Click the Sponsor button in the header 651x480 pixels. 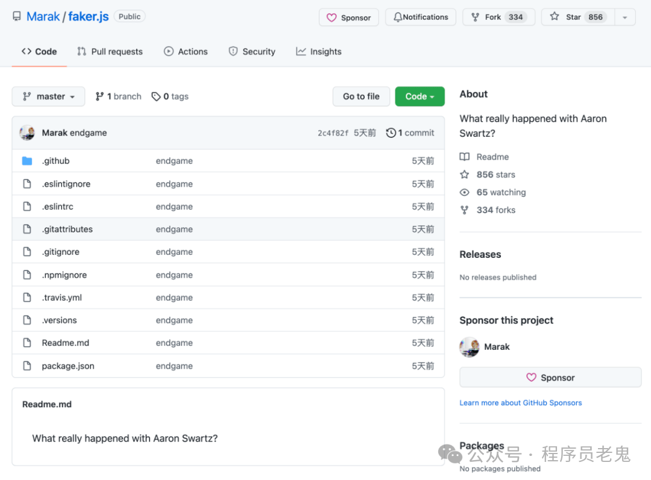coord(349,17)
